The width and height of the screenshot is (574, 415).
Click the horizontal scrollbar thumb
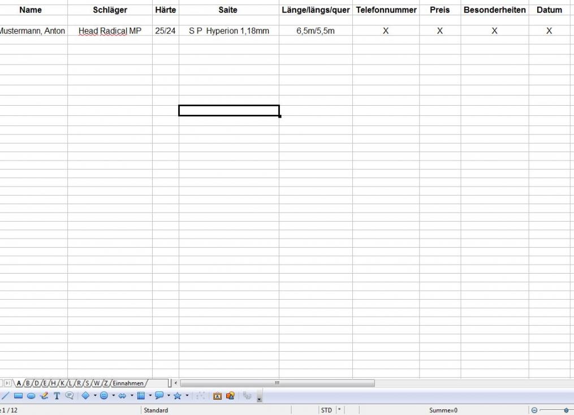pos(277,383)
